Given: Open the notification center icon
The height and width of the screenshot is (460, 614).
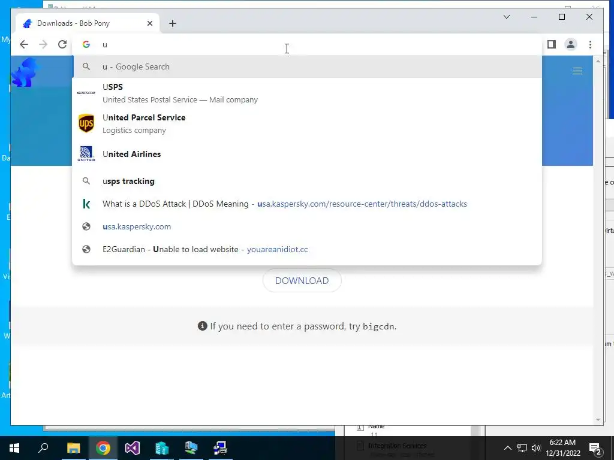Looking at the screenshot, I should coord(595,448).
